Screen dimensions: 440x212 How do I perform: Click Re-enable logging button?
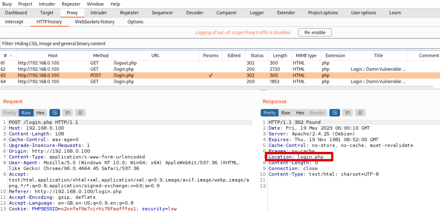point(315,32)
